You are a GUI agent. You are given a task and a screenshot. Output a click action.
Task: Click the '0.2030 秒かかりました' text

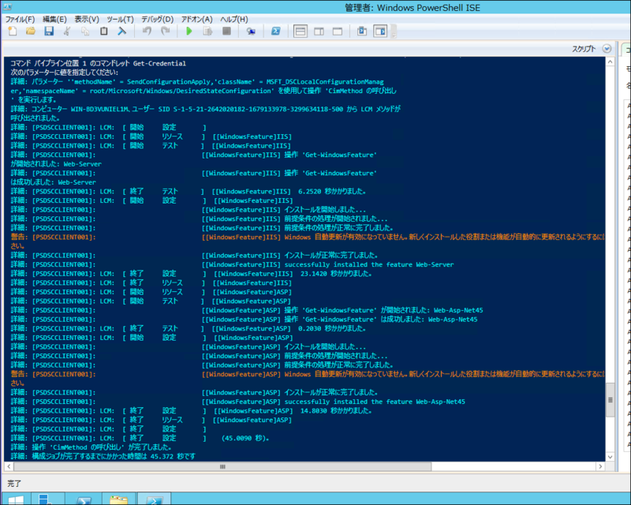[332, 328]
